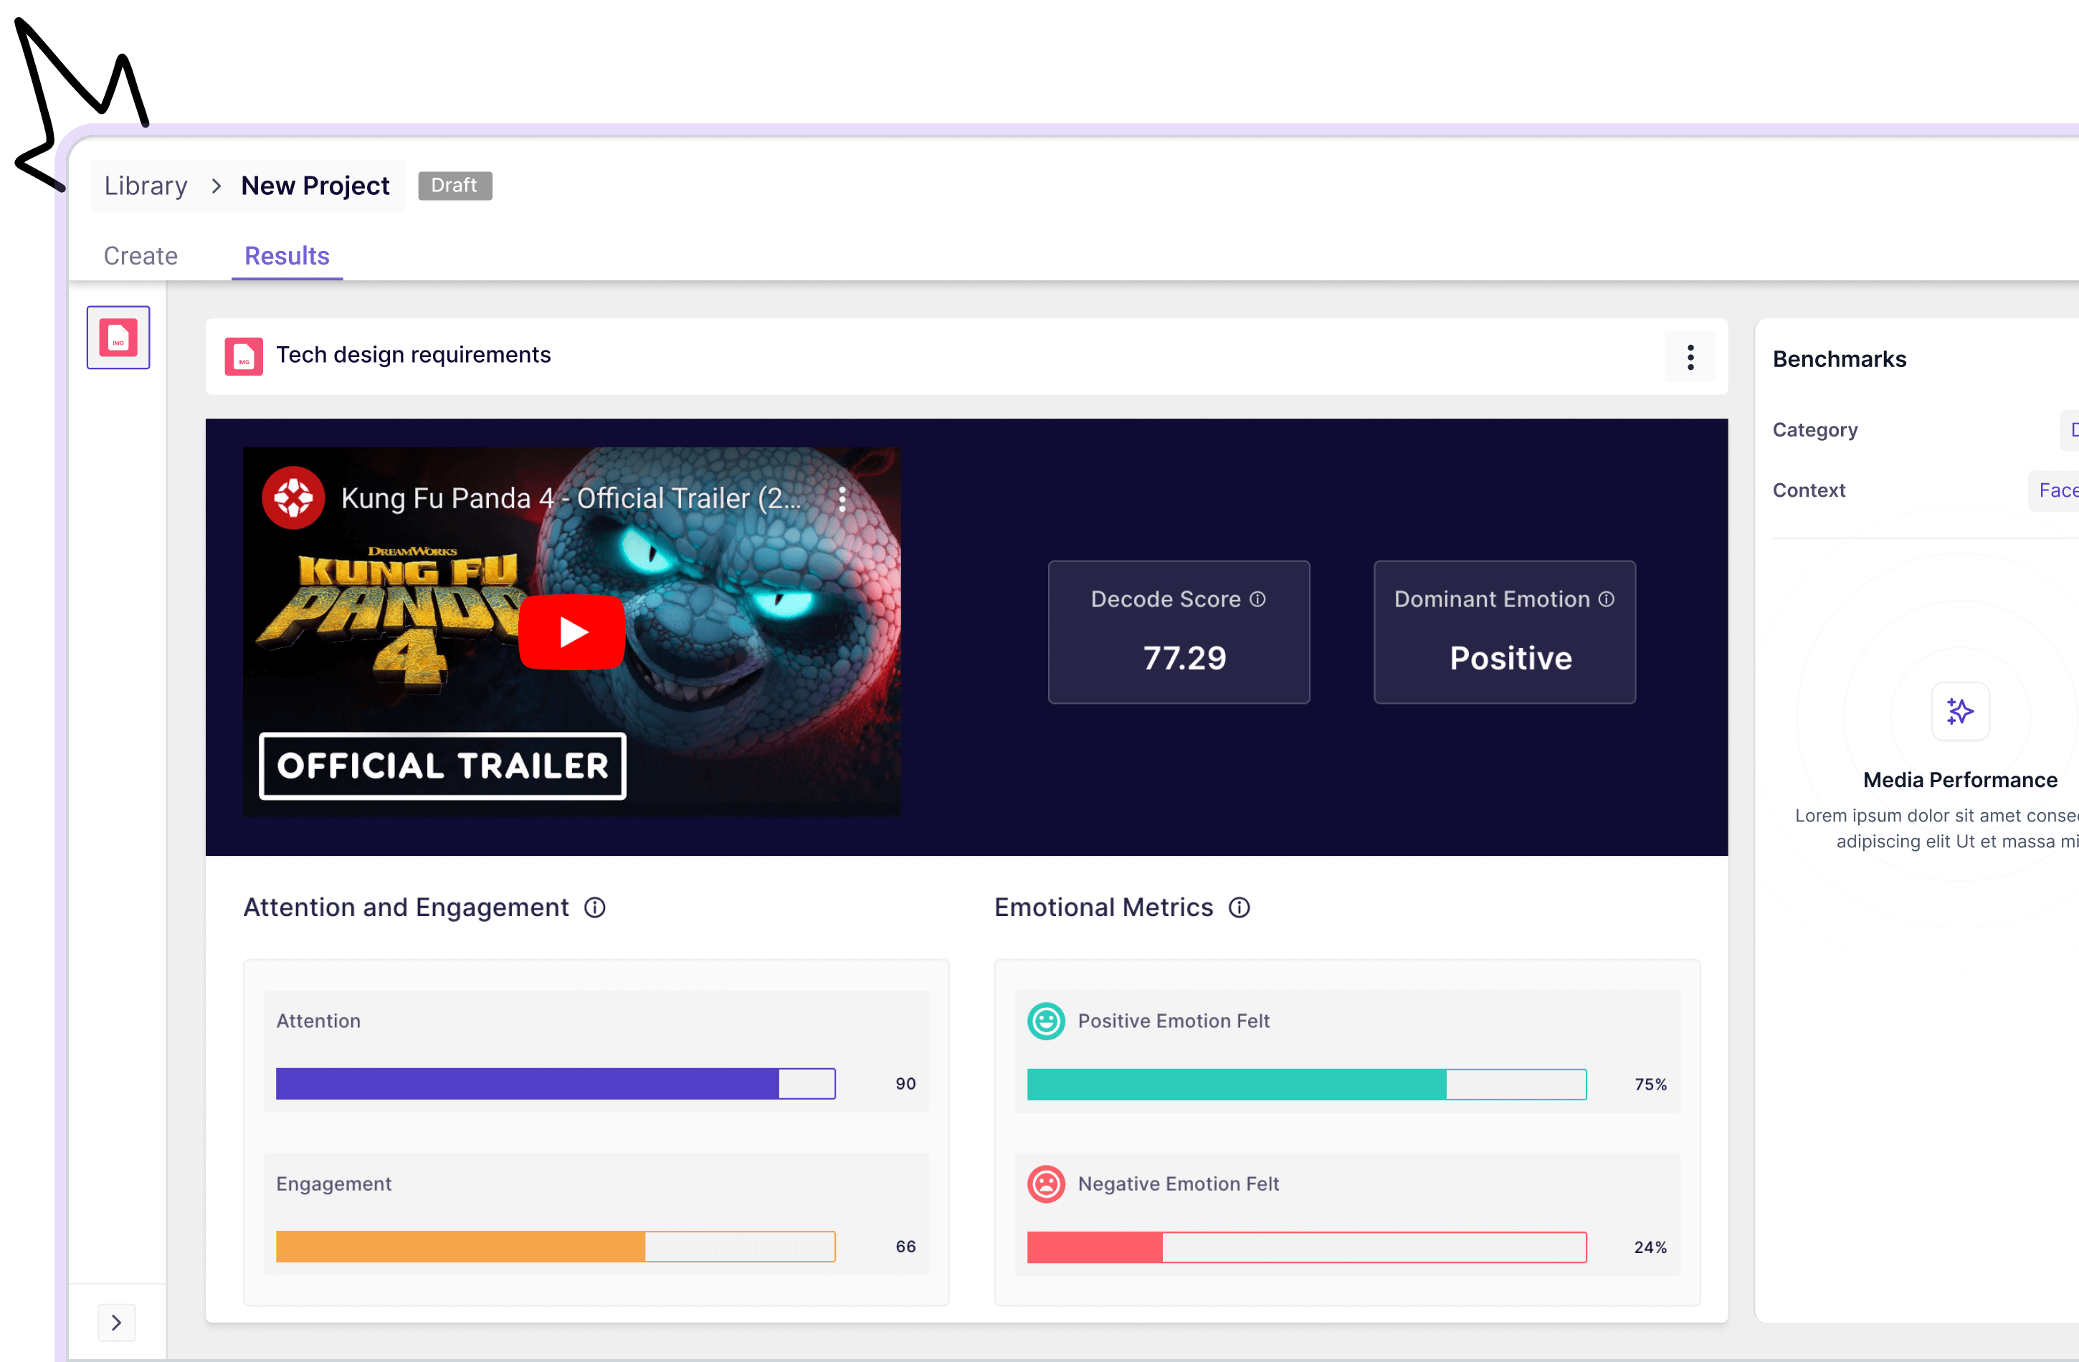2079x1362 pixels.
Task: Click the Positive Emotion Felt teal bar
Action: (1307, 1084)
